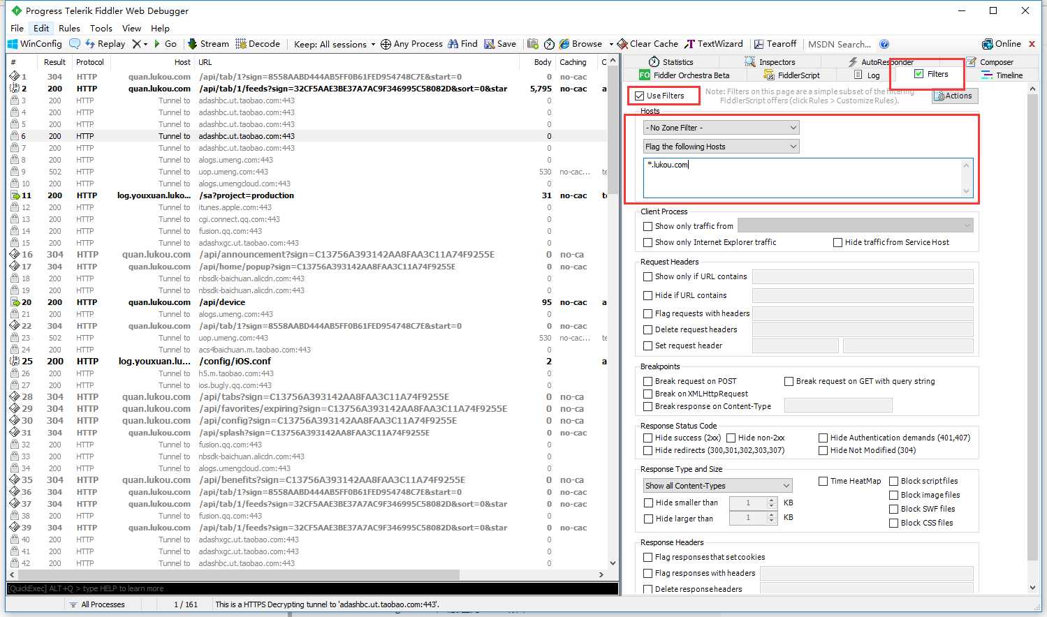
Task: Click the Actions button in Filters
Action: coord(955,96)
